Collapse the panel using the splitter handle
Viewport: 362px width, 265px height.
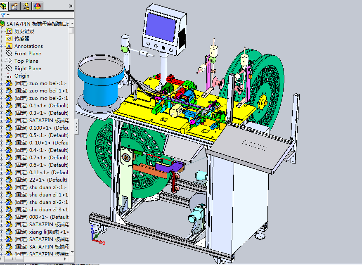click(76, 127)
